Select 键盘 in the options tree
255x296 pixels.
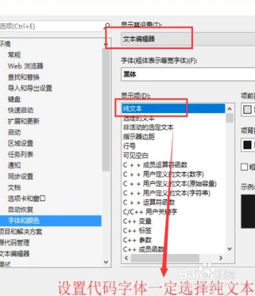click(14, 99)
